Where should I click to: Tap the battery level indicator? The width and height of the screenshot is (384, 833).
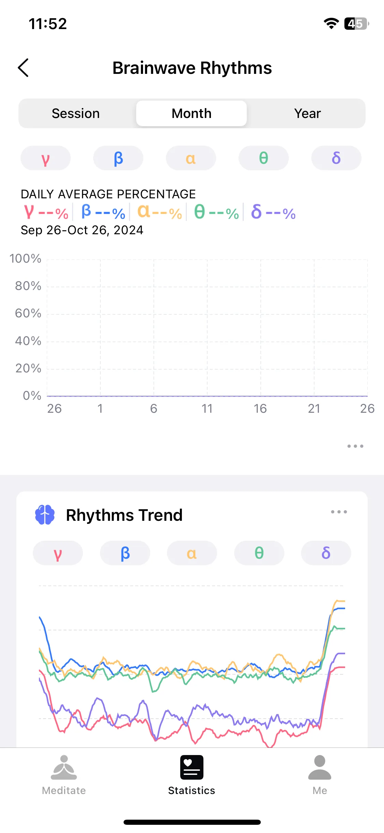356,24
